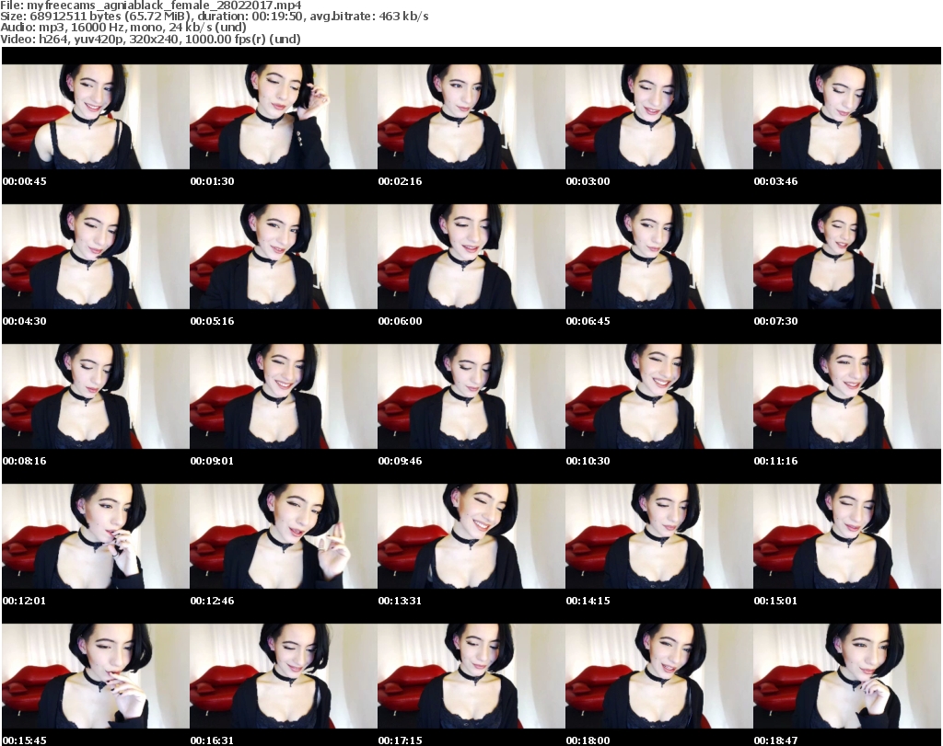Open the frame stamped 00:06:00

[471, 257]
